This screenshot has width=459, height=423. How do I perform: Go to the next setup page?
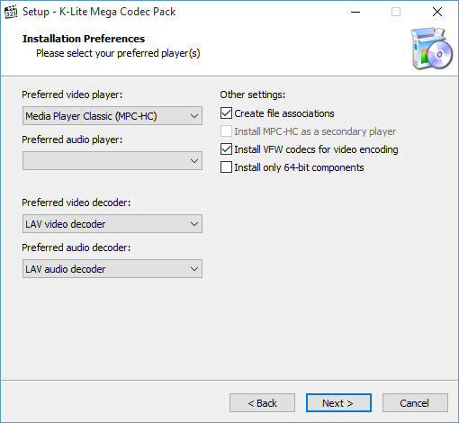coord(338,403)
